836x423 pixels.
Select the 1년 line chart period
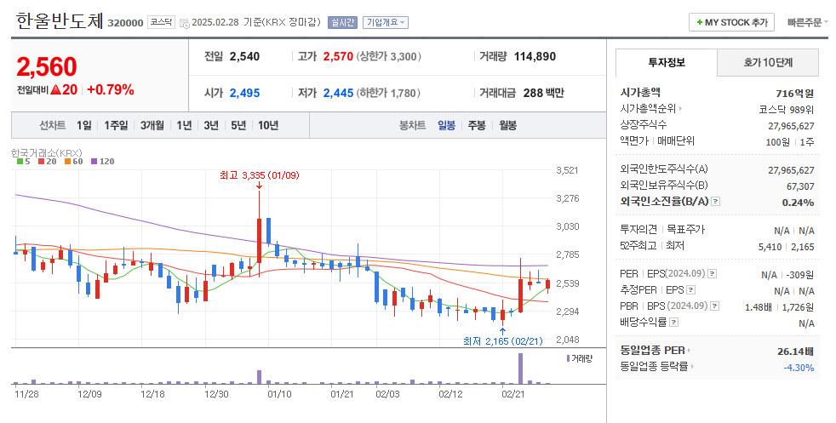pos(184,126)
